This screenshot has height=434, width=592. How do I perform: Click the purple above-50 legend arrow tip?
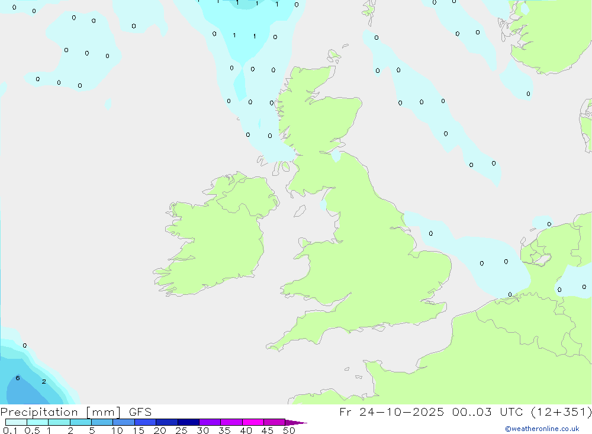click(296, 422)
